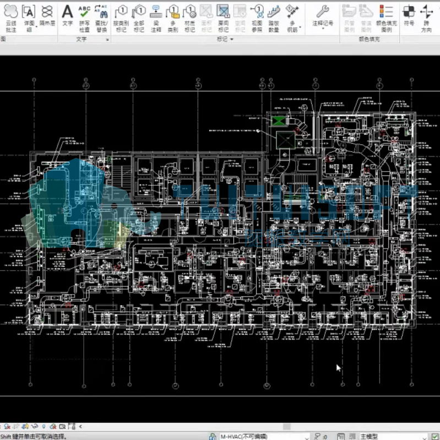Click the 符号 symbol button
Screen dimensions: 440x440
pyautogui.click(x=409, y=16)
